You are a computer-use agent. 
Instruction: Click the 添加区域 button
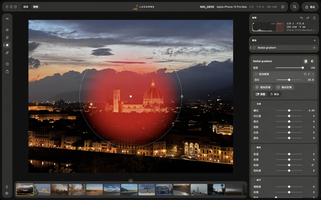click(263, 87)
